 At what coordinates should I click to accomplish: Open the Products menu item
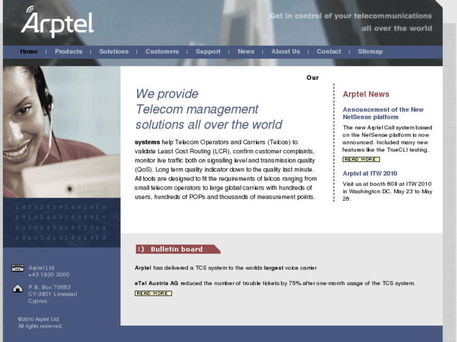[x=69, y=51]
